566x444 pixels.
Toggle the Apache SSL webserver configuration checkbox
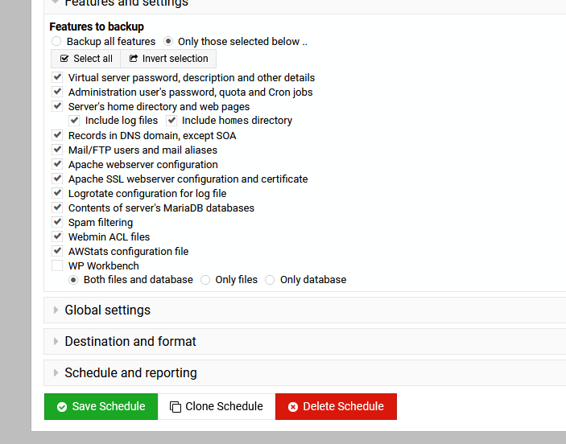point(57,179)
